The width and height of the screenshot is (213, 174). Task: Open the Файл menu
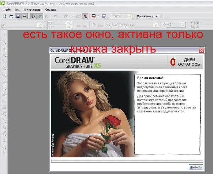click(7, 10)
